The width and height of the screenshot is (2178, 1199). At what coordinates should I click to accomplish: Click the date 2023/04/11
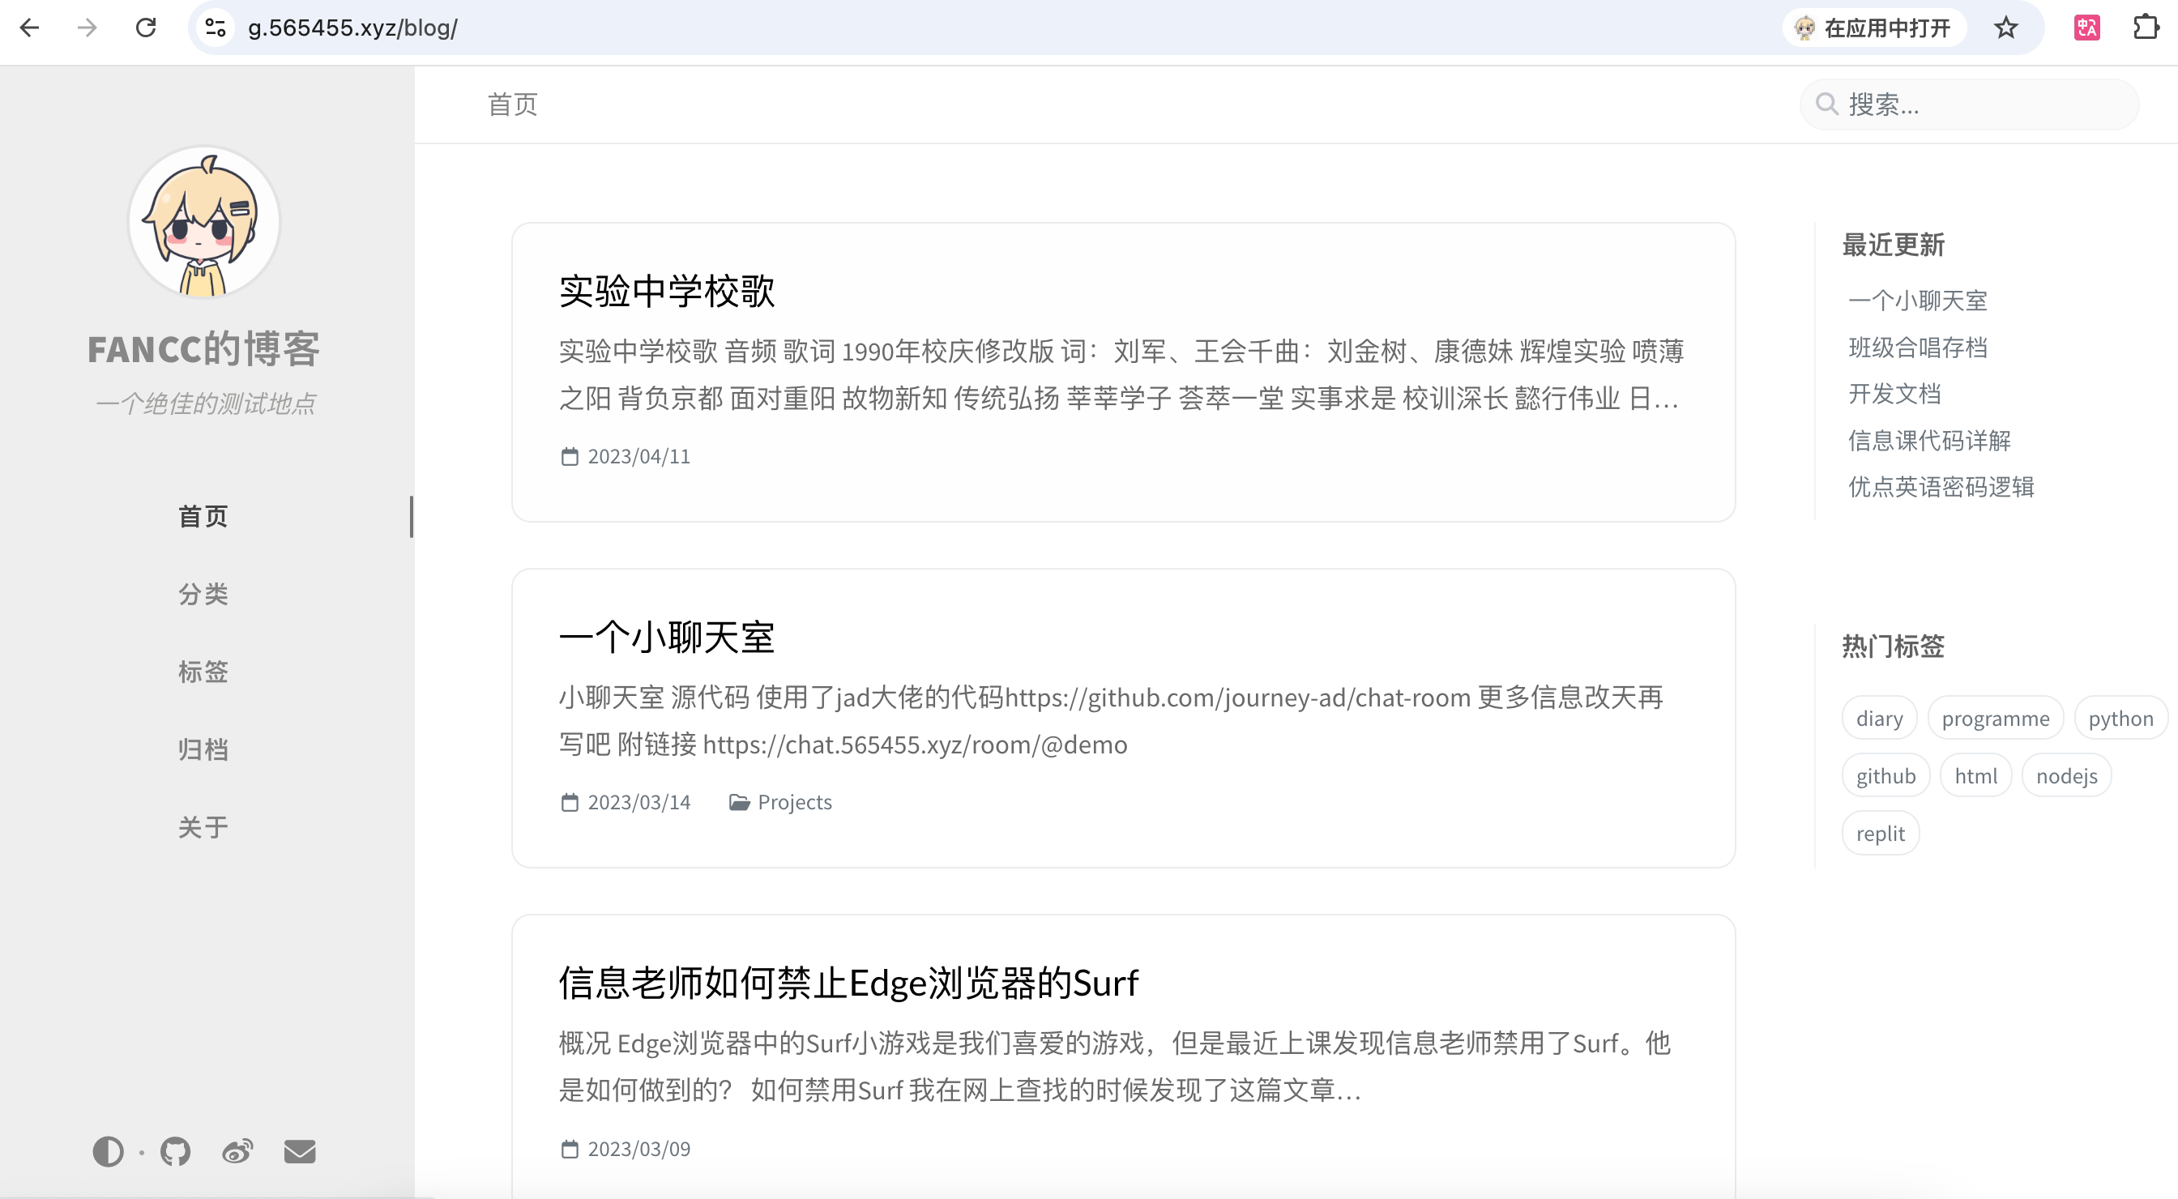[x=639, y=457]
